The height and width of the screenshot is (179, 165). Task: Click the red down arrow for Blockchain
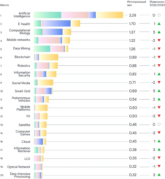coord(159,57)
